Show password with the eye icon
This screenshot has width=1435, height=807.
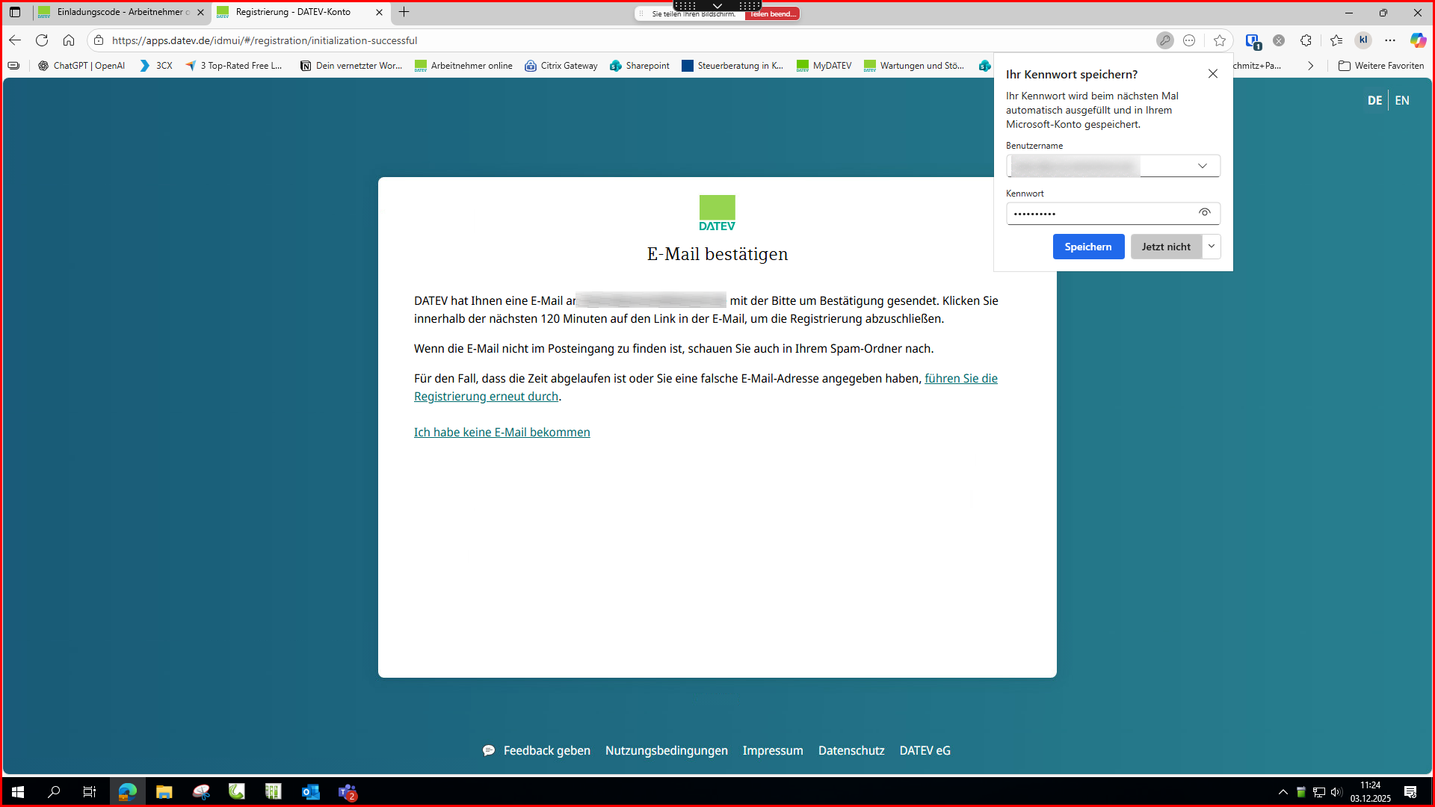click(1204, 213)
